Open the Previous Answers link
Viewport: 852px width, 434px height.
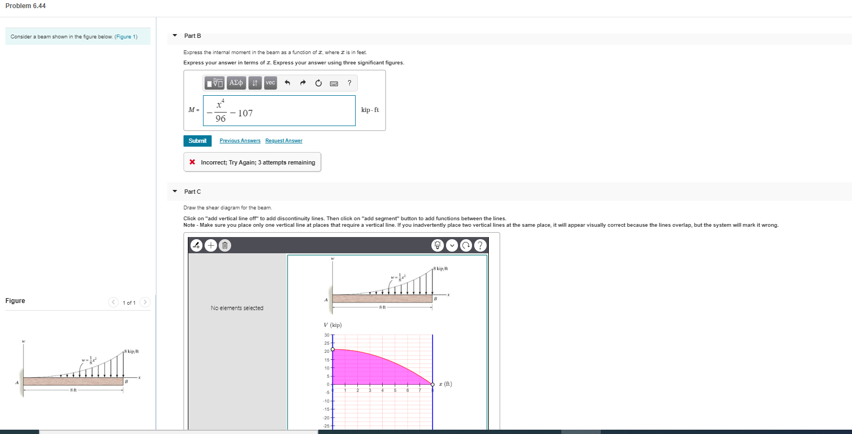pyautogui.click(x=240, y=141)
